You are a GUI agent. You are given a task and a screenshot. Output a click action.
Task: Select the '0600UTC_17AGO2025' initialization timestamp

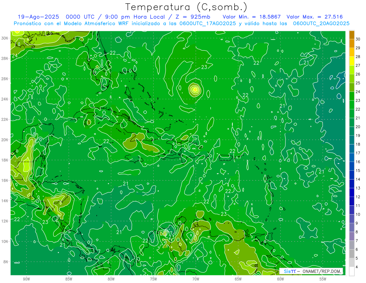207,24
